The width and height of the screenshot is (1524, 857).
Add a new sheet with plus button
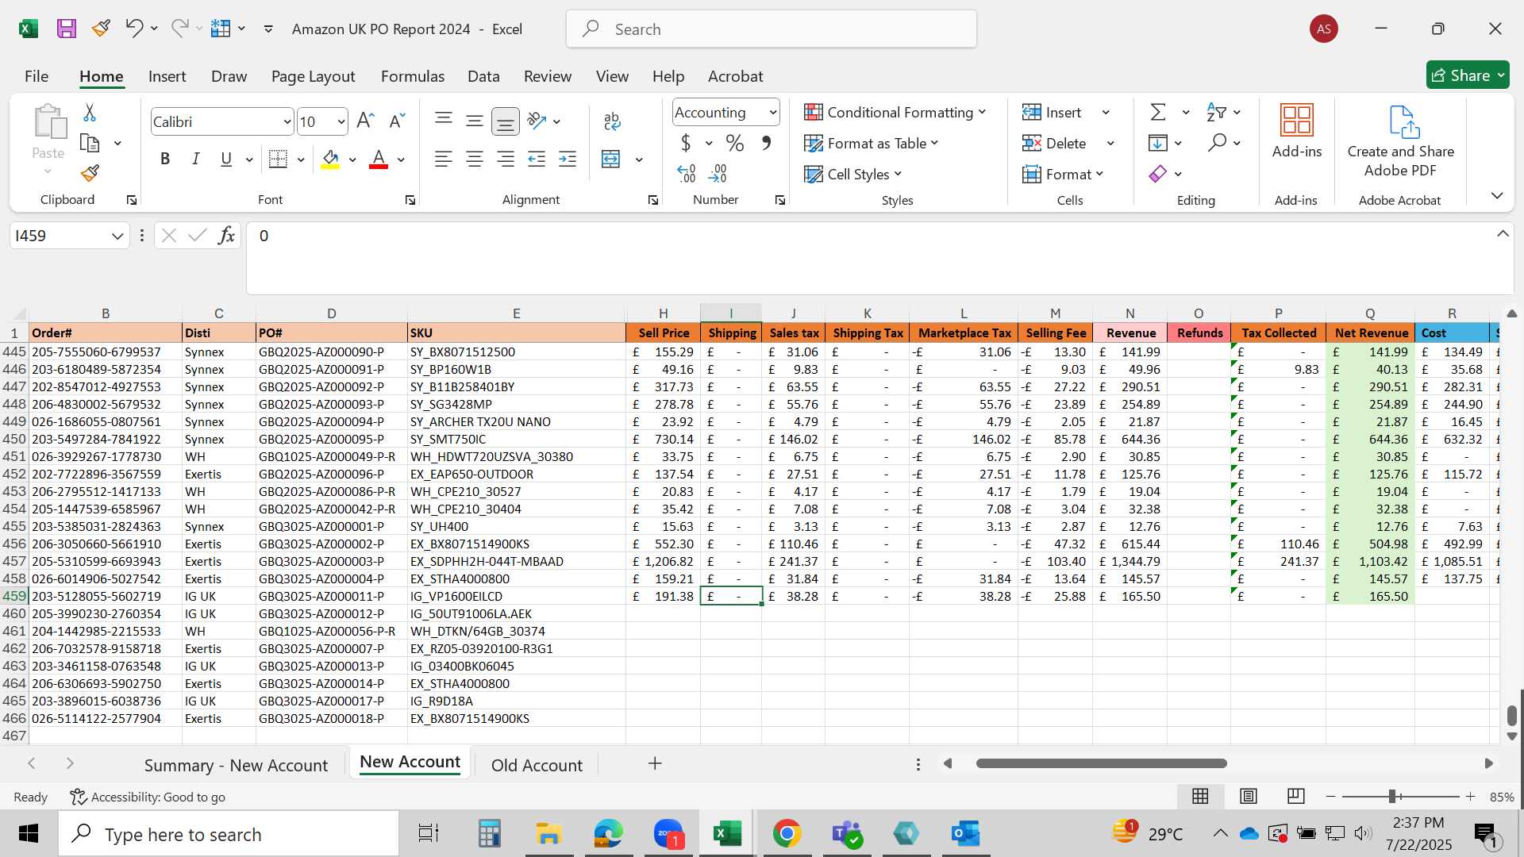[655, 763]
